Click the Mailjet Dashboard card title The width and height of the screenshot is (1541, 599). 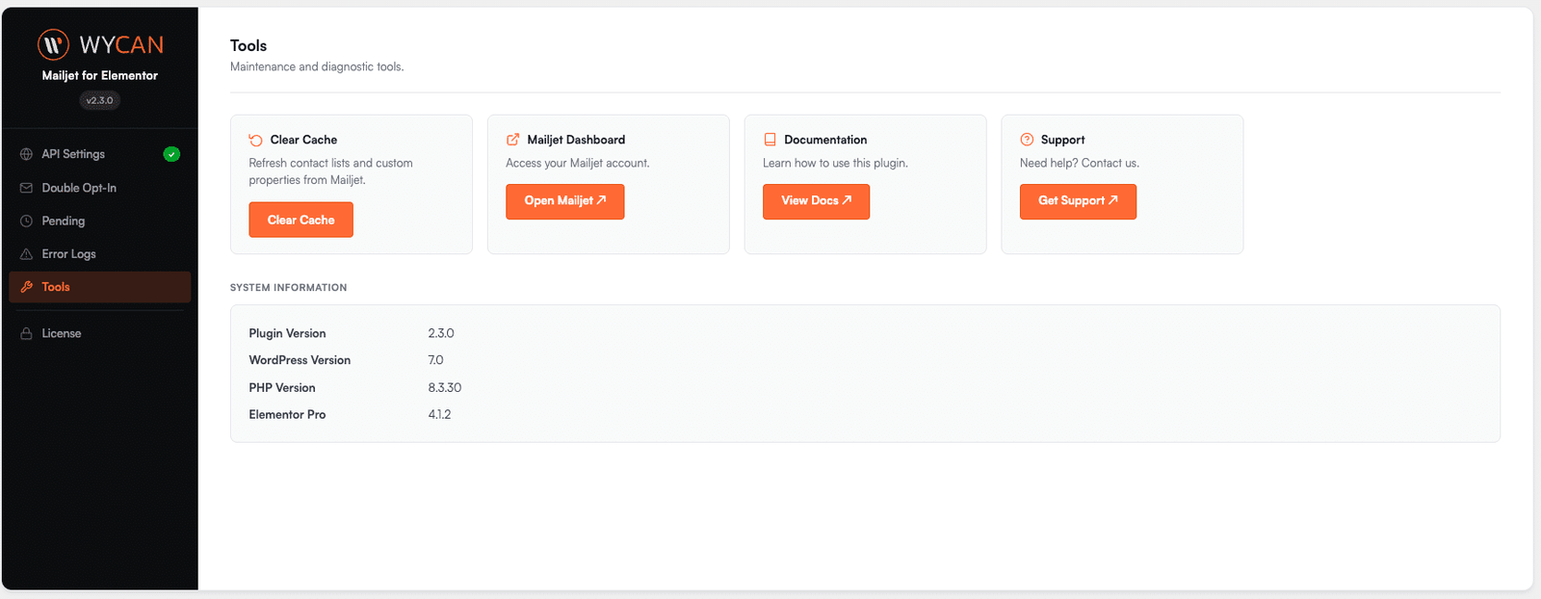click(576, 140)
